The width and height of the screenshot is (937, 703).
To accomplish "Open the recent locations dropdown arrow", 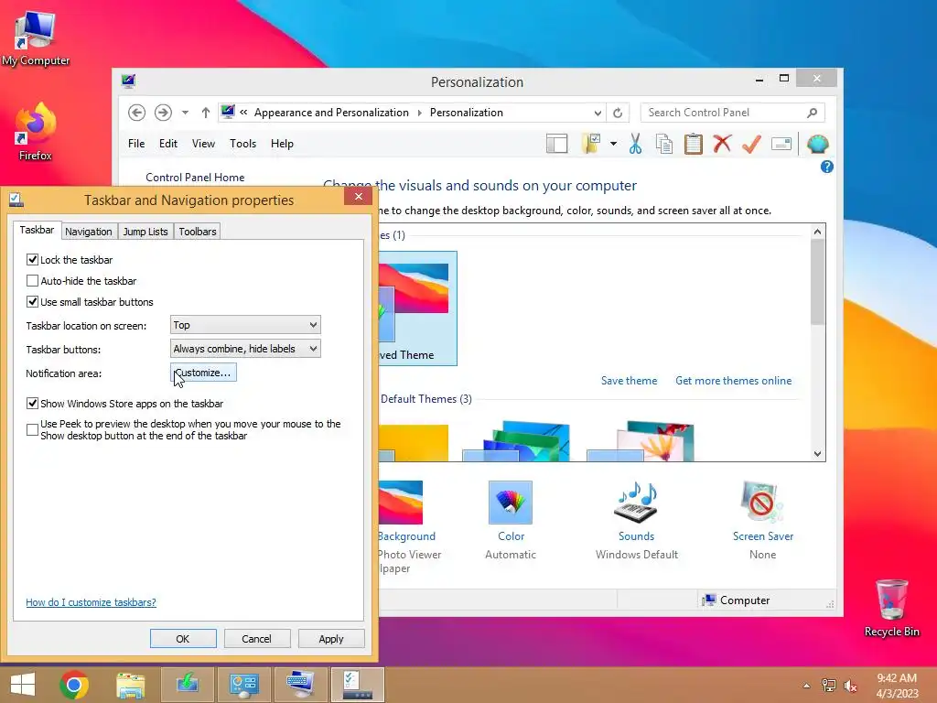I will click(185, 113).
